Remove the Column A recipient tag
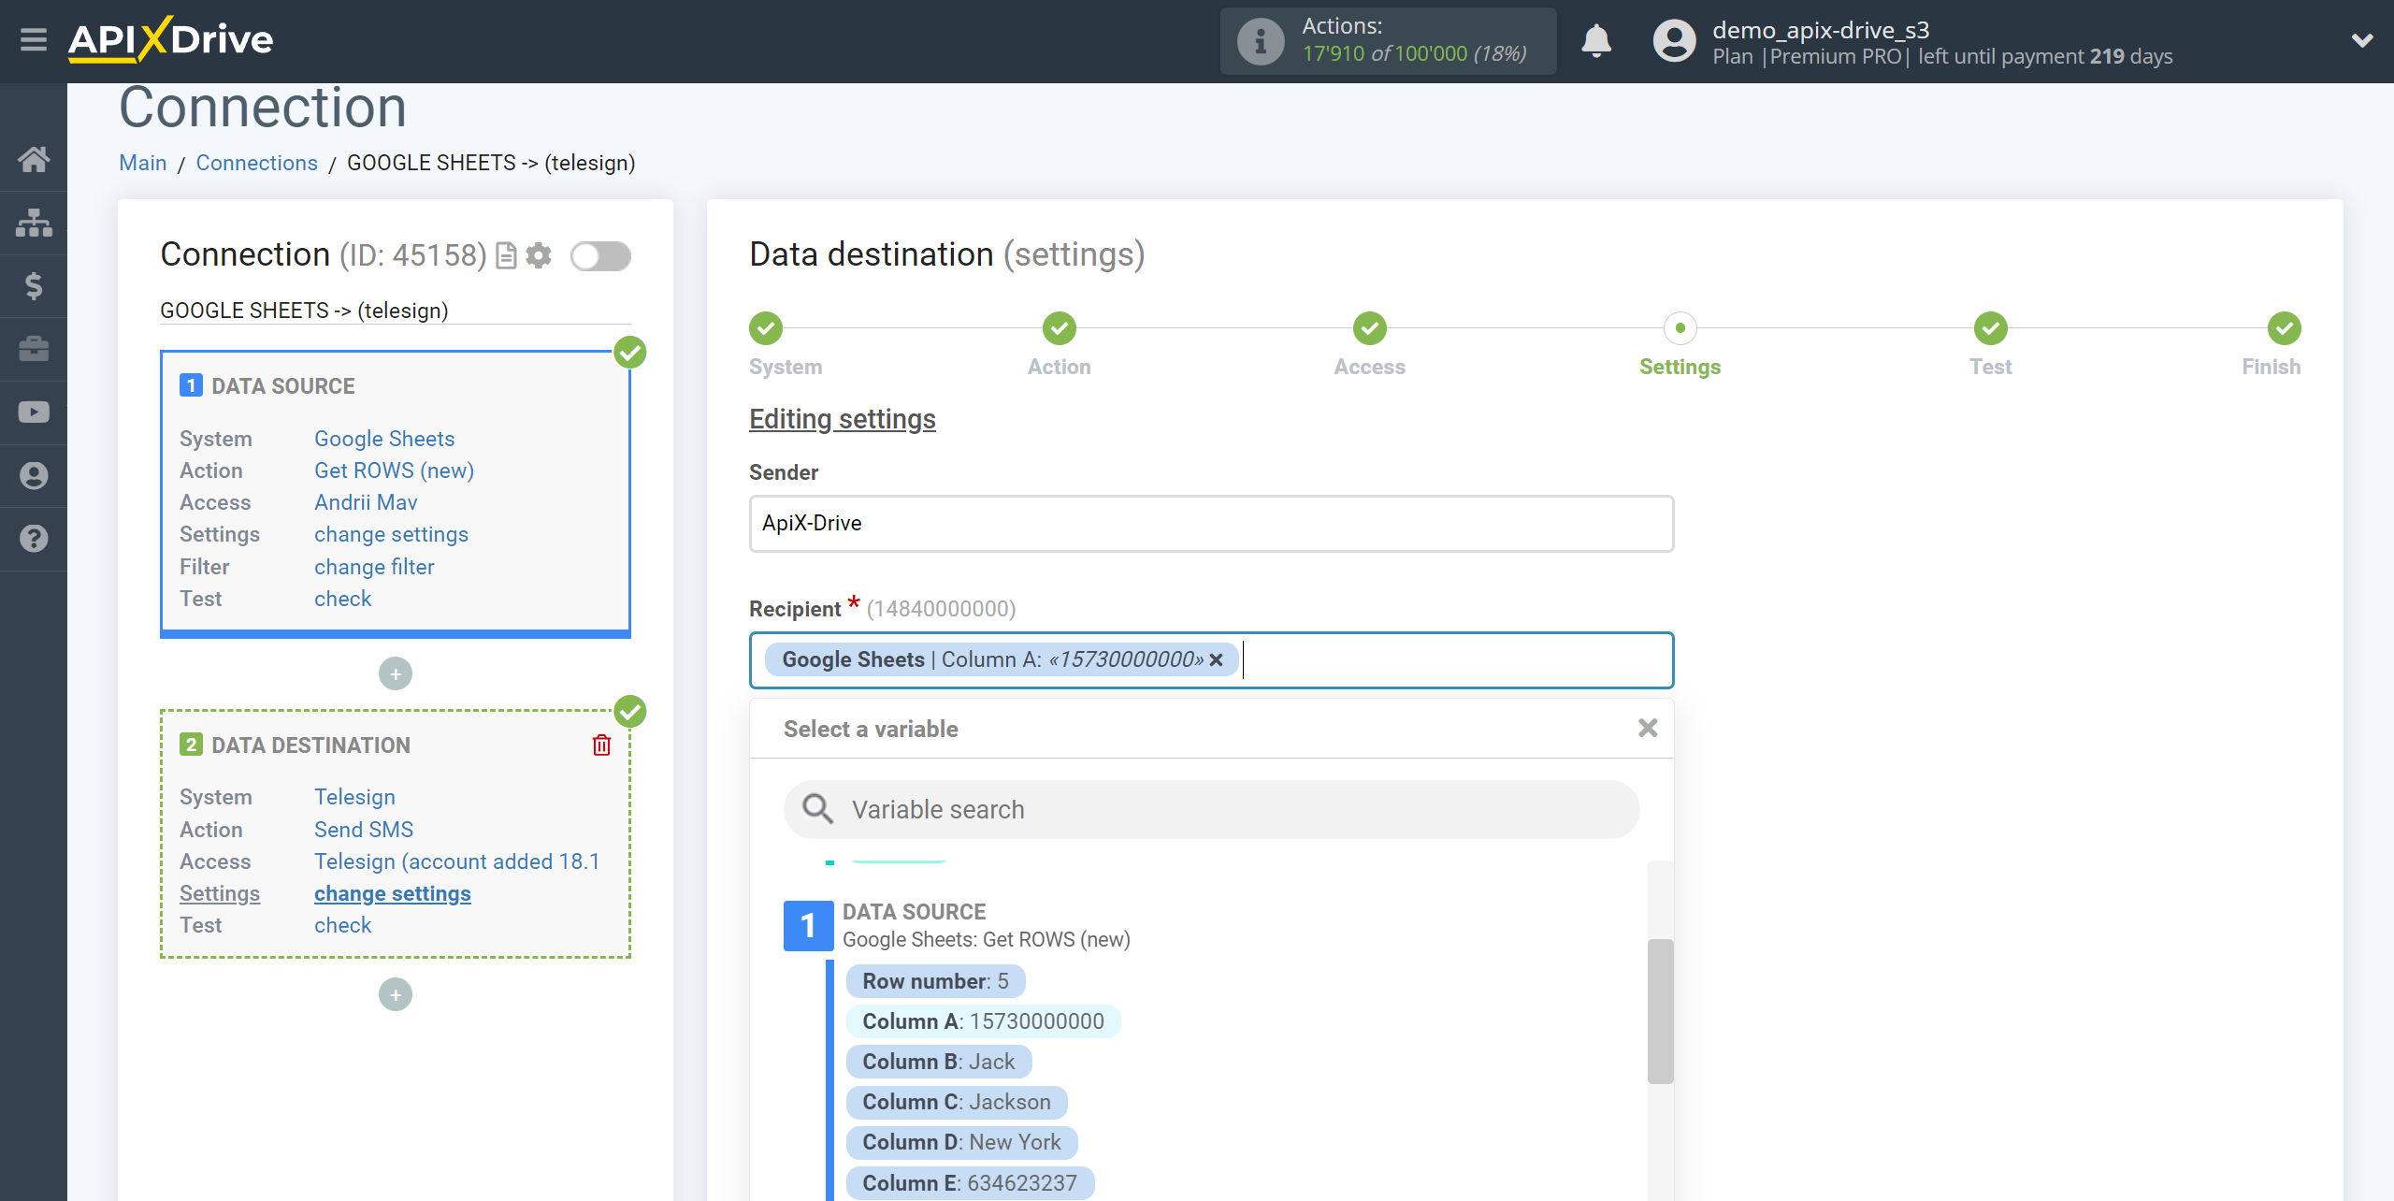The height and width of the screenshot is (1201, 2394). tap(1216, 659)
